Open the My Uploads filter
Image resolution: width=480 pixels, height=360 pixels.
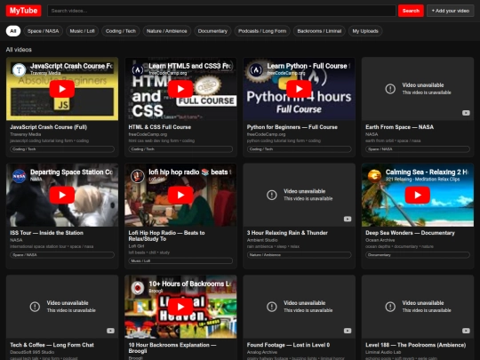365,31
